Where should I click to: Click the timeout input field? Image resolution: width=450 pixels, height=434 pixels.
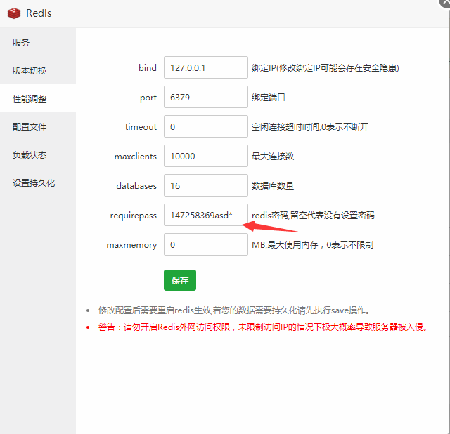tap(205, 127)
